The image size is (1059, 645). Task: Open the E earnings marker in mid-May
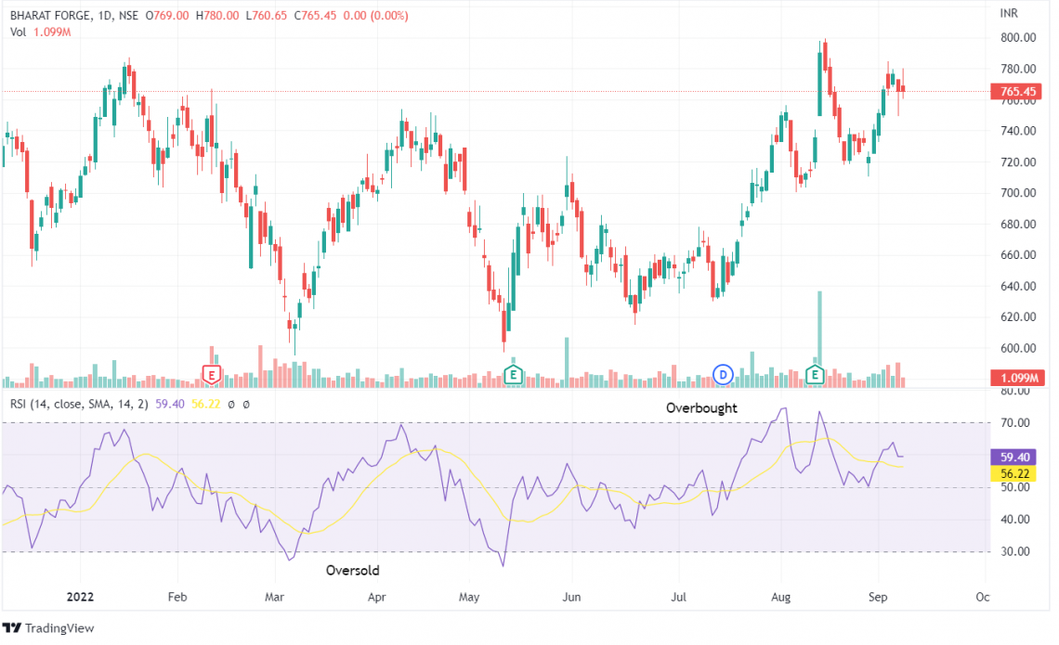[512, 375]
